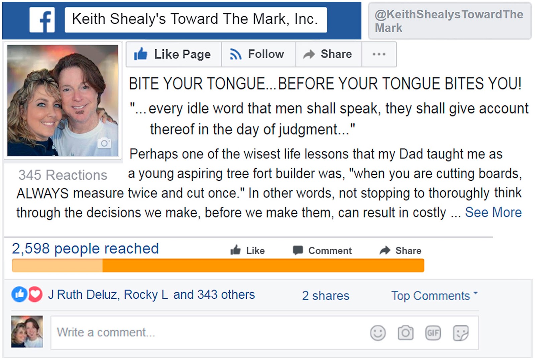Click the Write a comment field
The height and width of the screenshot is (358, 535).
pyautogui.click(x=264, y=333)
